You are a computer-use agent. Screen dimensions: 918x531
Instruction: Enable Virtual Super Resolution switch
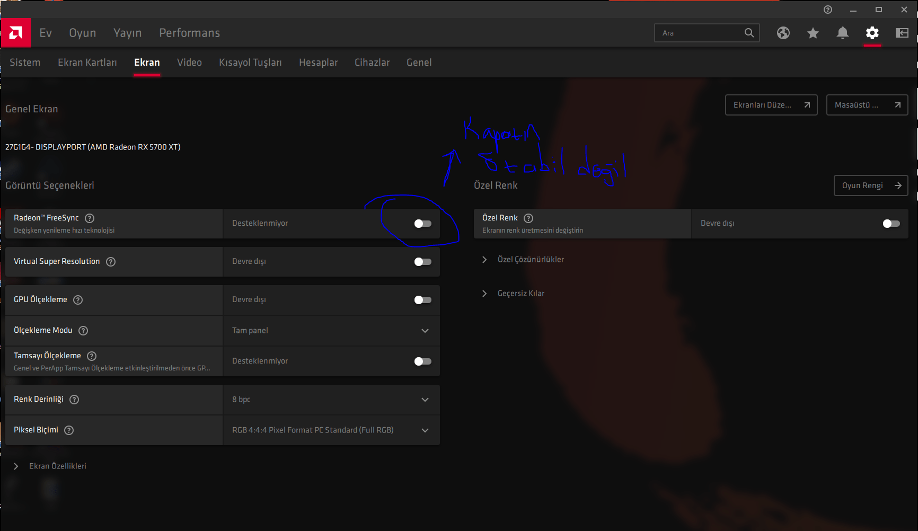coord(423,262)
